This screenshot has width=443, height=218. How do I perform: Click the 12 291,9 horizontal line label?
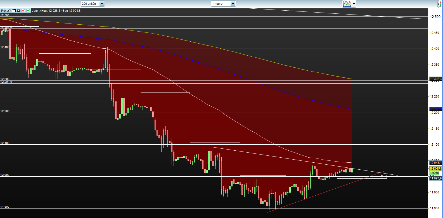pyautogui.click(x=6, y=82)
